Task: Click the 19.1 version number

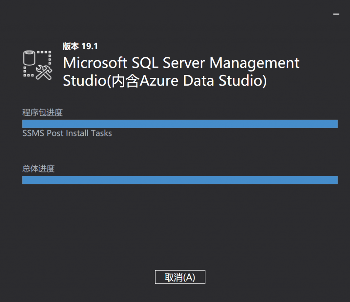Action: (90, 46)
